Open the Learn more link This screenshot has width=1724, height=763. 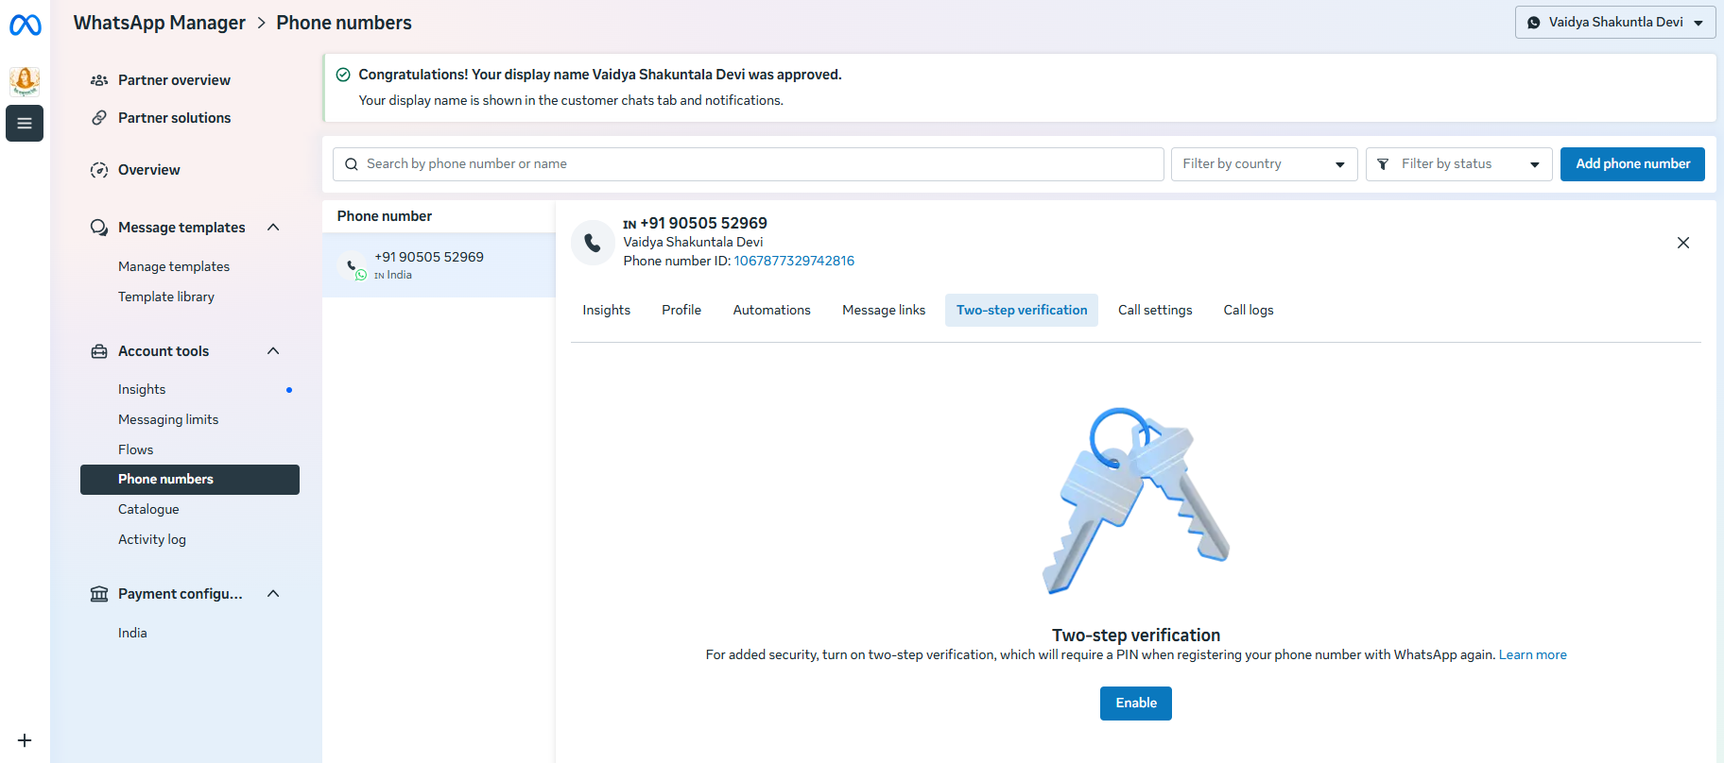pyautogui.click(x=1533, y=655)
